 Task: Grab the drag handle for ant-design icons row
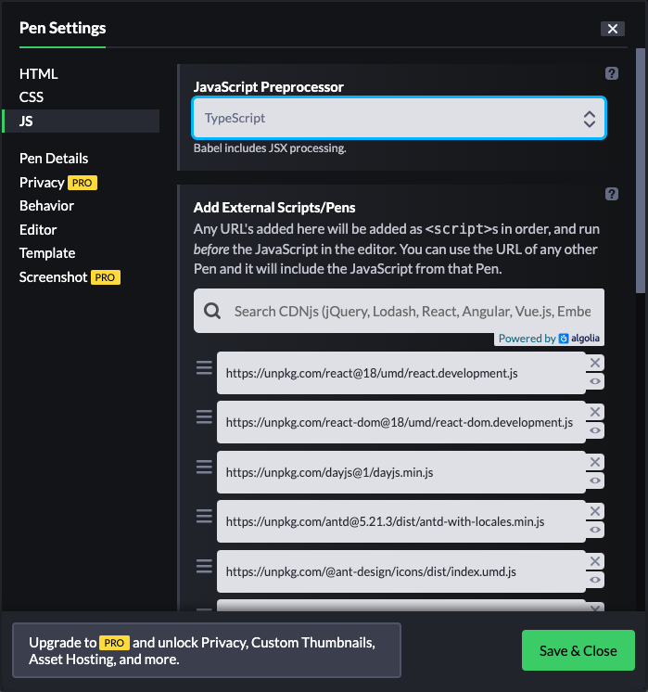tap(204, 566)
